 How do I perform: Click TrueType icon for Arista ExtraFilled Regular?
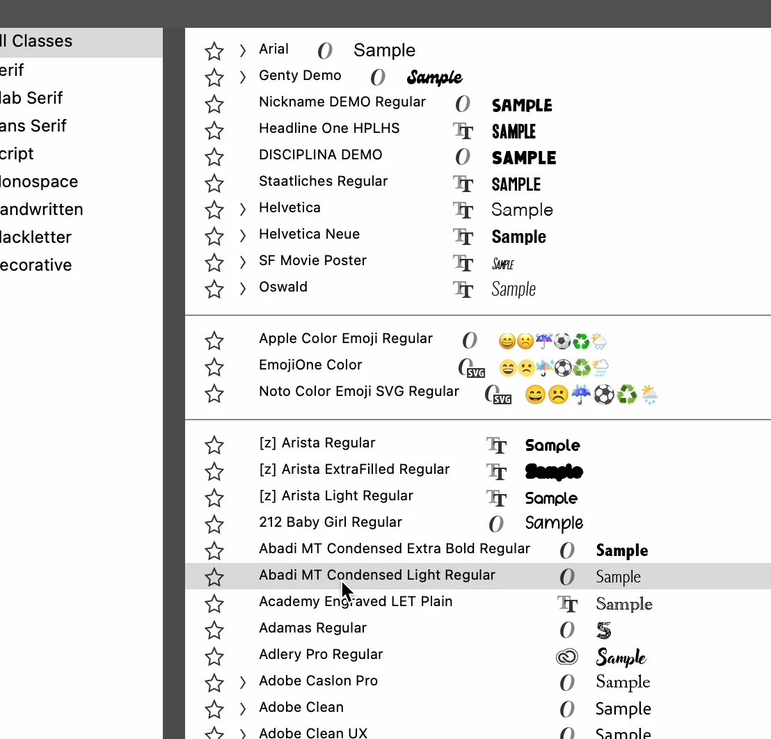[x=497, y=472]
